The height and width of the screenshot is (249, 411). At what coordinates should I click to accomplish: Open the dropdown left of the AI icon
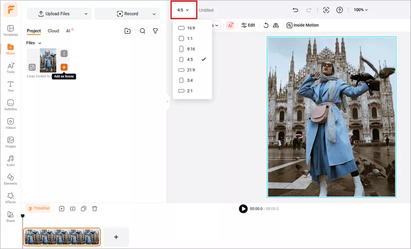click(216, 26)
